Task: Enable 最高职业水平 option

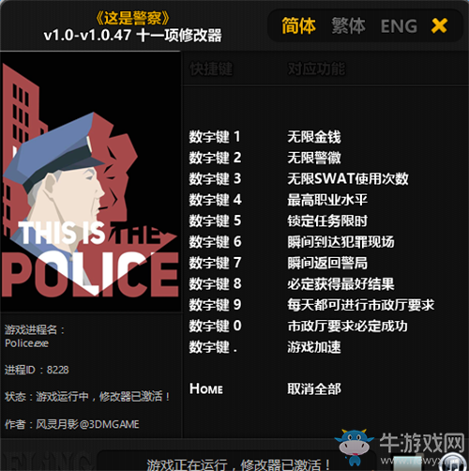Action: [327, 200]
